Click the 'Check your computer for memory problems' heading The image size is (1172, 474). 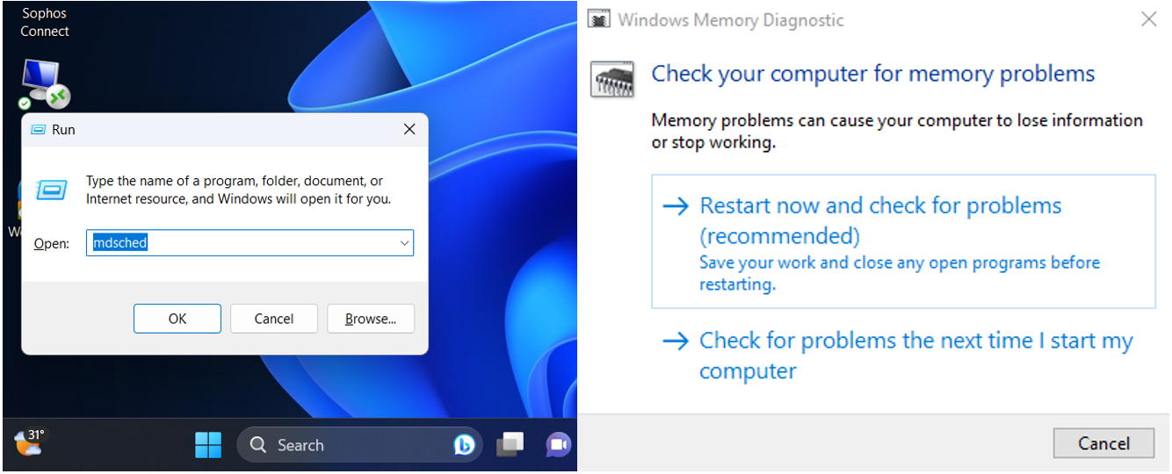click(873, 74)
